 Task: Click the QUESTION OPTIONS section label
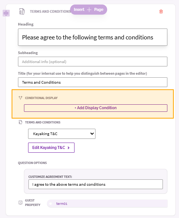[32, 163]
